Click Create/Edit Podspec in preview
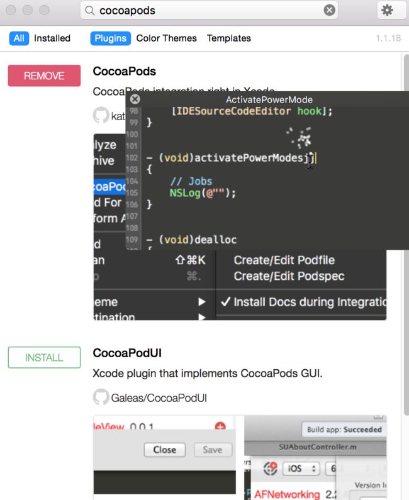Viewport: 409px width, 500px height. click(x=289, y=276)
